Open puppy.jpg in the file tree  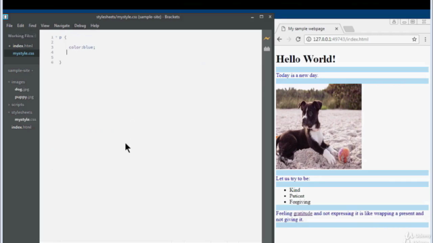click(x=24, y=97)
